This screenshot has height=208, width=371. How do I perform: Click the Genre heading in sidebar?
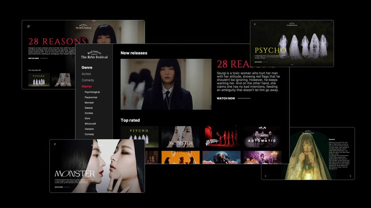click(x=87, y=67)
